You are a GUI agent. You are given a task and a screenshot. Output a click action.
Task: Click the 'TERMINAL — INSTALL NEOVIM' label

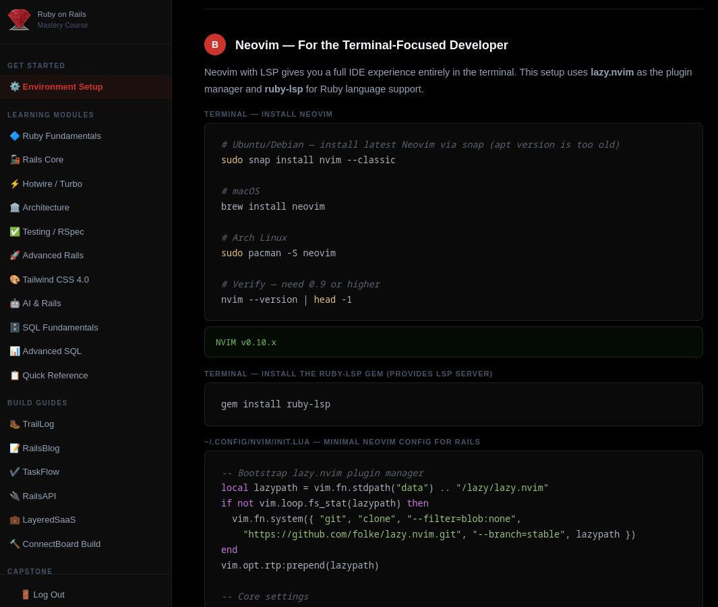tap(268, 114)
